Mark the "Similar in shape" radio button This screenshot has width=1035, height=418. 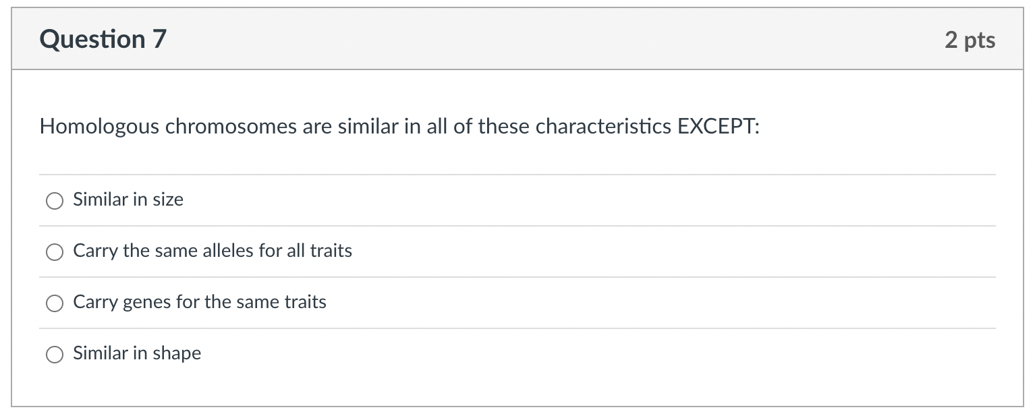[55, 354]
